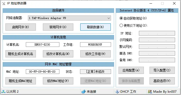Close the IP 地址修改器 window
This screenshot has height=95, width=181.
click(x=174, y=3)
